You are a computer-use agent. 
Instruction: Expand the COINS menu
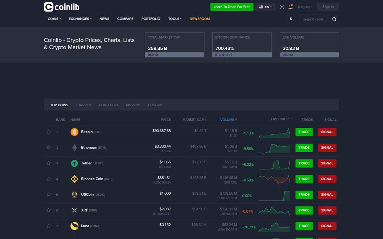54,19
